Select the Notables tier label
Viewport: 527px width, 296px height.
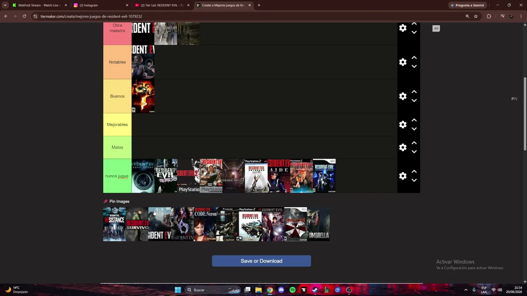(x=117, y=62)
